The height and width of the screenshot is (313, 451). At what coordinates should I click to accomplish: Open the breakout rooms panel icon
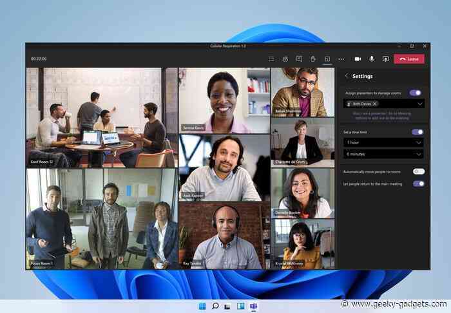point(327,59)
